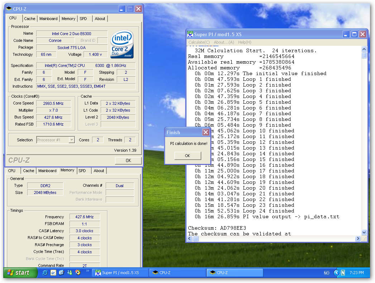Select About tab in the lower CPU-Z window
375x283 pixels.
[99, 171]
